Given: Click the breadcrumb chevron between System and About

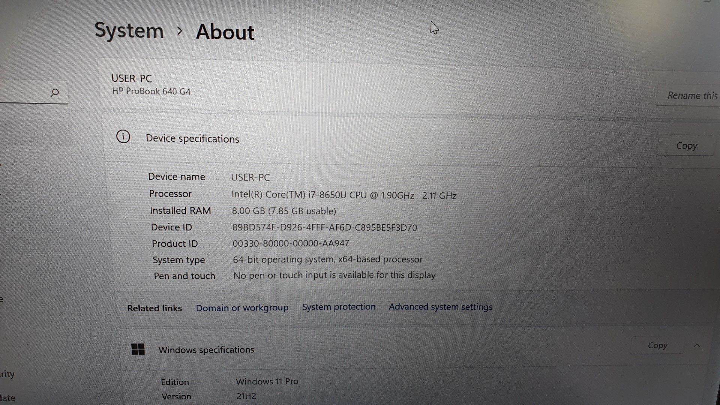Looking at the screenshot, I should pos(180,31).
